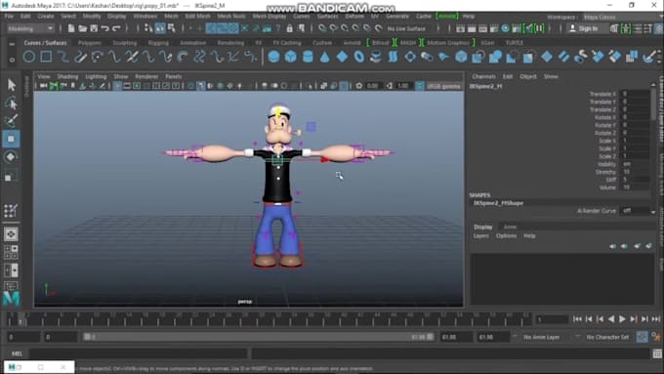Activate the Paint selection tool
Viewport: 664px width, 374px height.
click(x=12, y=121)
